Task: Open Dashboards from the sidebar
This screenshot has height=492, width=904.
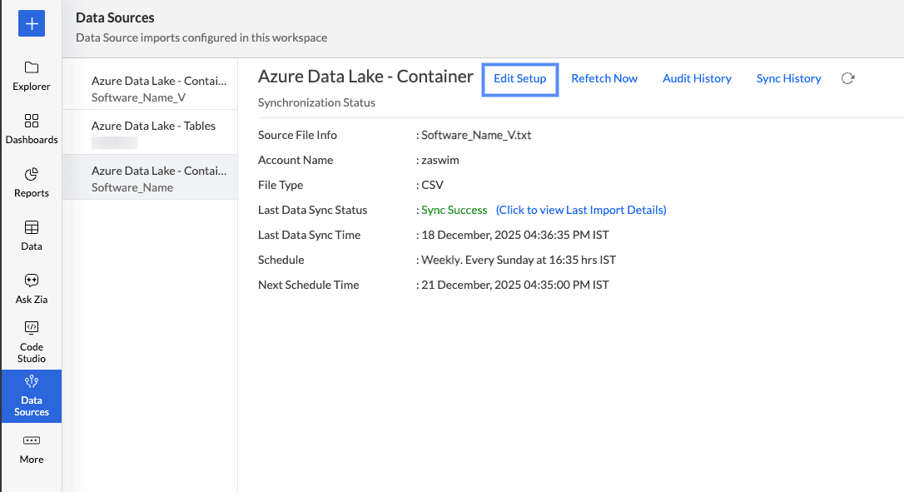Action: (32, 122)
